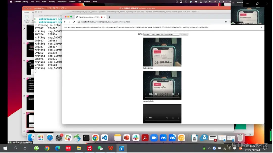The image size is (273, 153).
Task: Open Launchpad from the Dock
Action: 41,138
